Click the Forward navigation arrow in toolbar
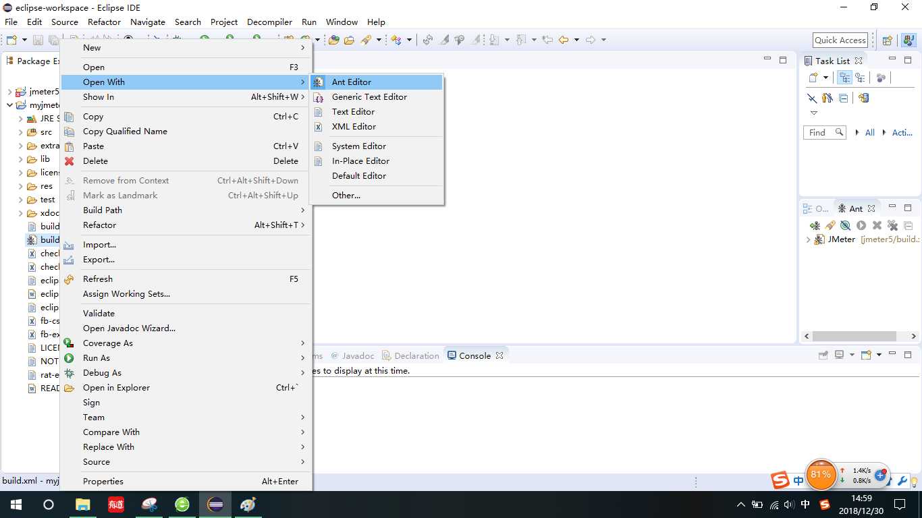 point(590,40)
